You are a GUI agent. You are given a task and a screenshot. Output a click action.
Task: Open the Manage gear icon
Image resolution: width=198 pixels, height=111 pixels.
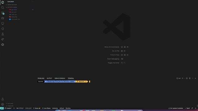pos(2,104)
